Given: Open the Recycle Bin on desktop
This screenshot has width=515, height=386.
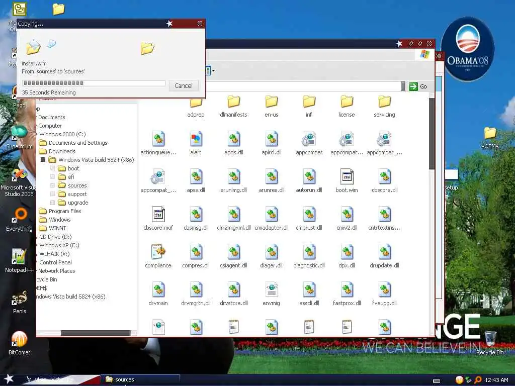Looking at the screenshot, I should pyautogui.click(x=490, y=343).
